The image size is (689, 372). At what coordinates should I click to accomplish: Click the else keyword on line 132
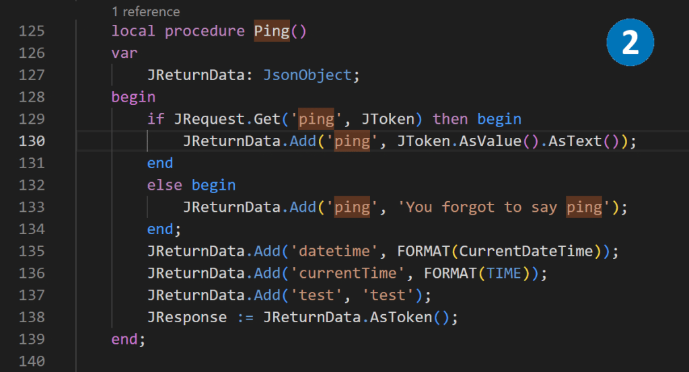tap(165, 185)
